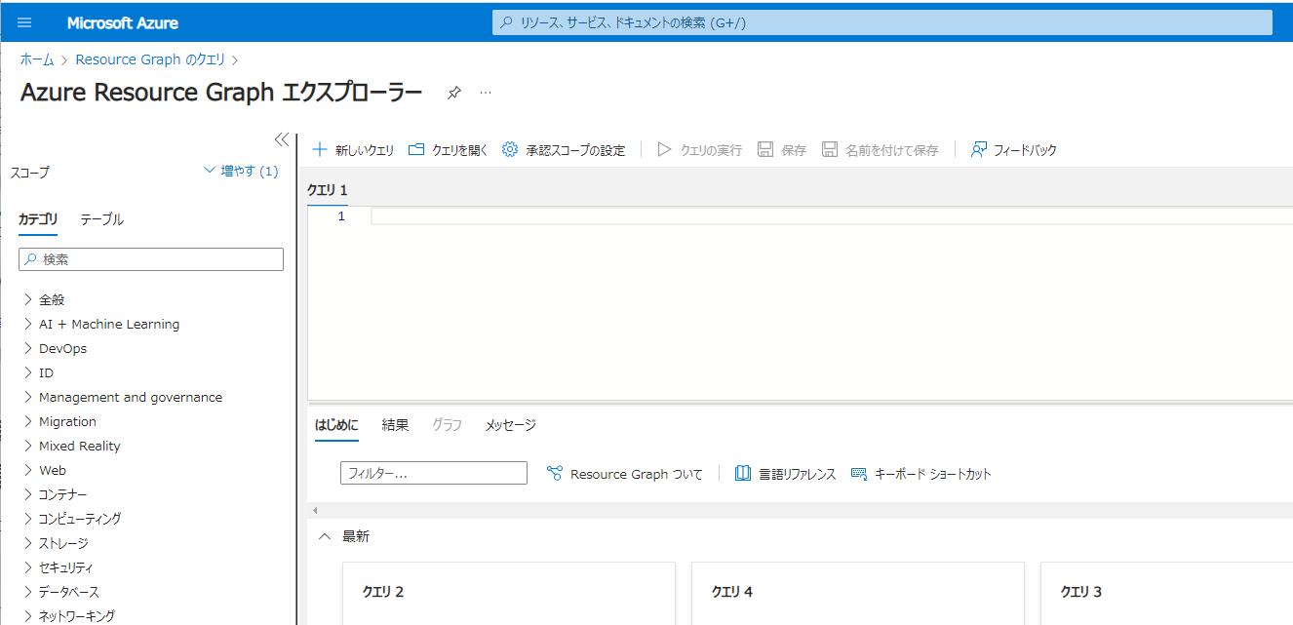The height and width of the screenshot is (625, 1293).
Task: Click into query editor line 1
Action: tap(831, 216)
